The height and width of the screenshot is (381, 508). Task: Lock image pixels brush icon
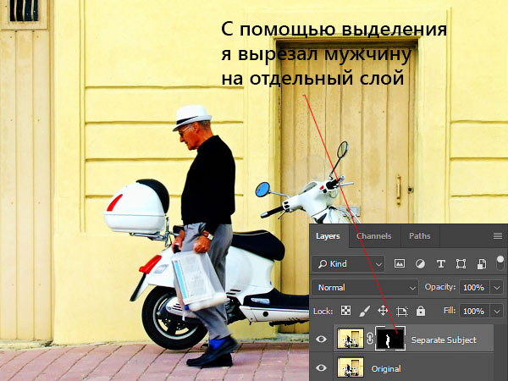[365, 311]
